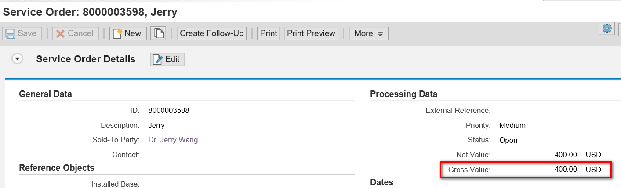The height and width of the screenshot is (188, 621).
Task: Click the grayed-out Save button
Action: (x=22, y=33)
